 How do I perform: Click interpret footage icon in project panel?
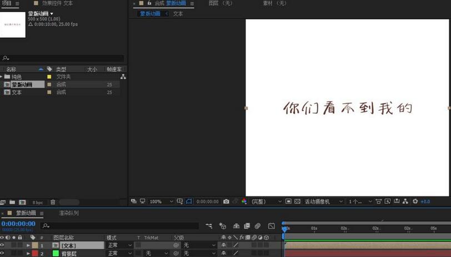[3, 202]
